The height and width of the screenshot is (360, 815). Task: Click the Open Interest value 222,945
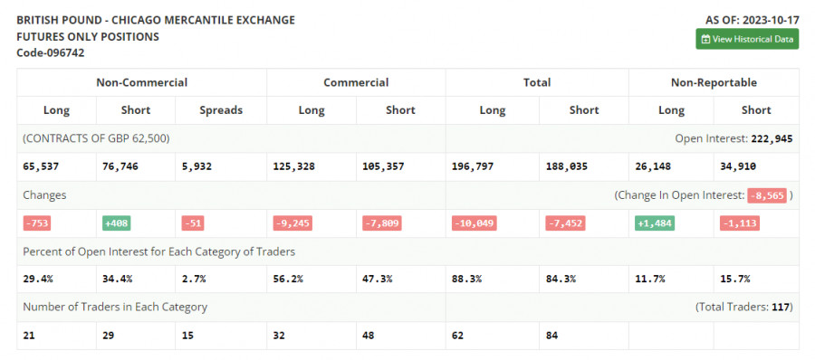tap(772, 138)
